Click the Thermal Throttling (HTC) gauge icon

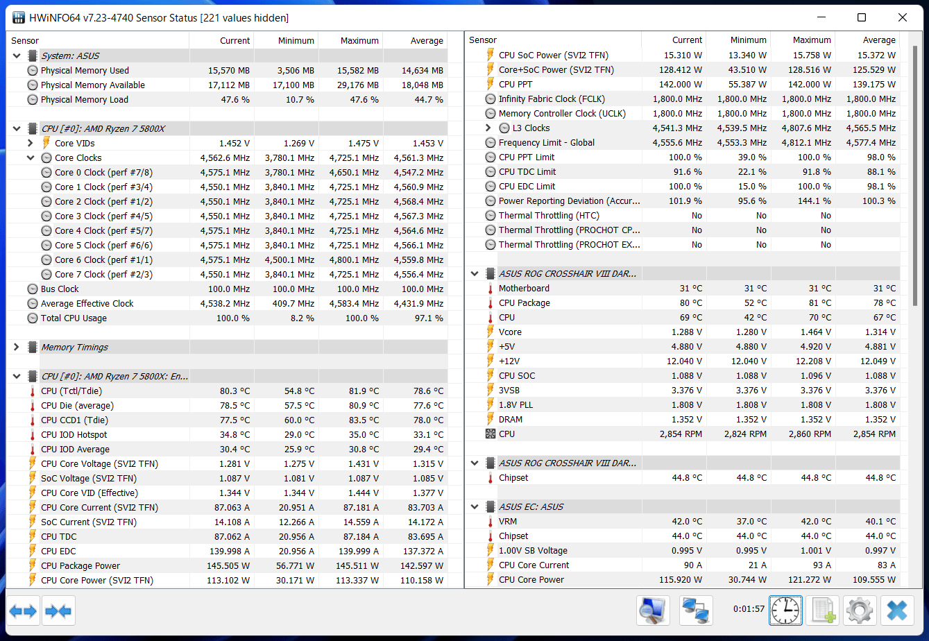click(x=491, y=216)
